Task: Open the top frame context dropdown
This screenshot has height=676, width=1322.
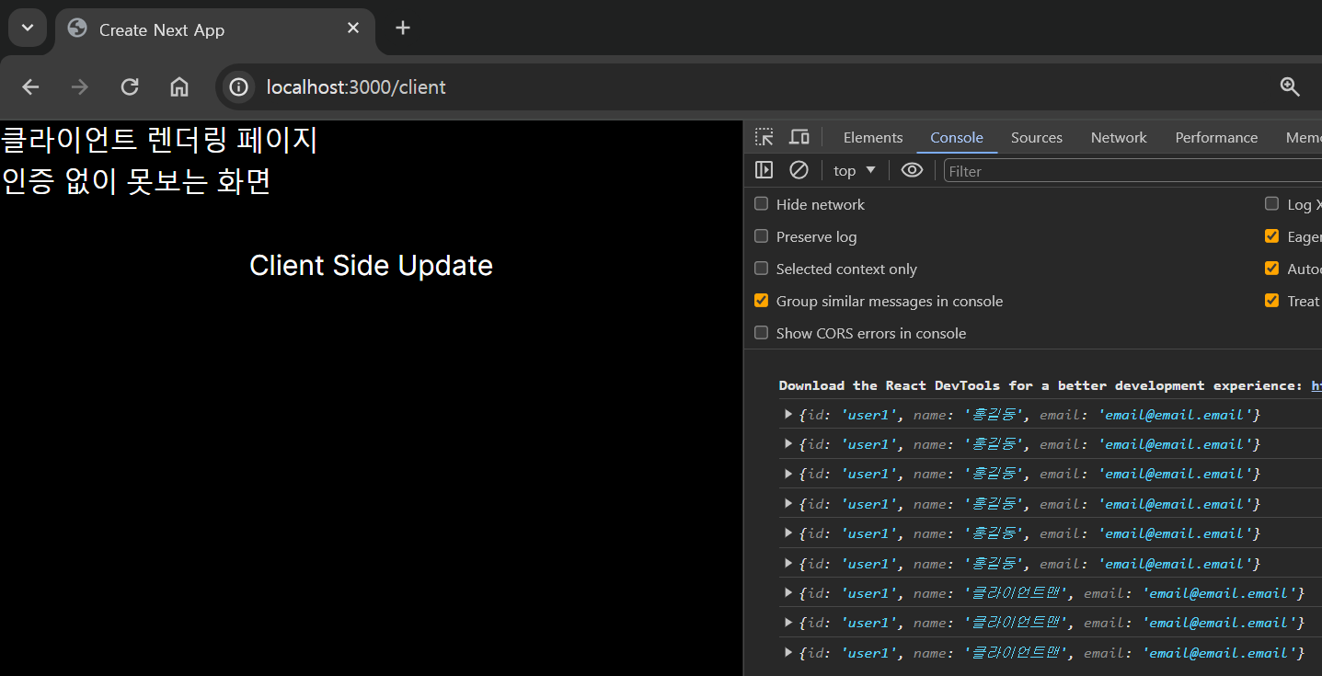Action: point(853,169)
